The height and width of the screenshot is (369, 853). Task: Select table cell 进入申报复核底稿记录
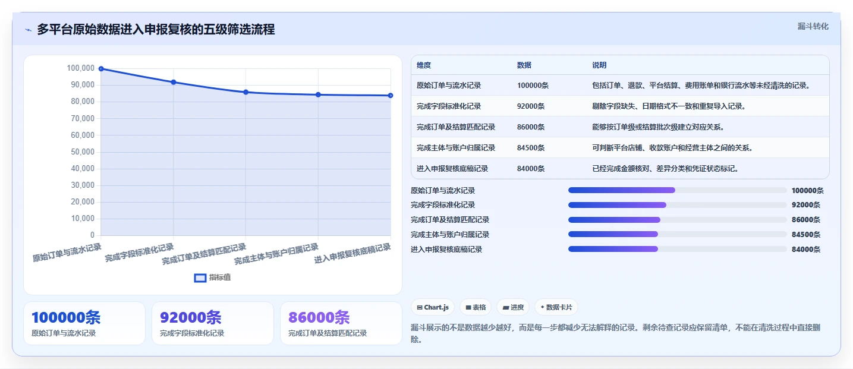[452, 169]
